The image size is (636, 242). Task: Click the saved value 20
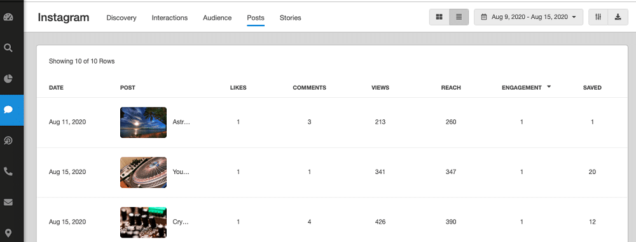pos(592,172)
